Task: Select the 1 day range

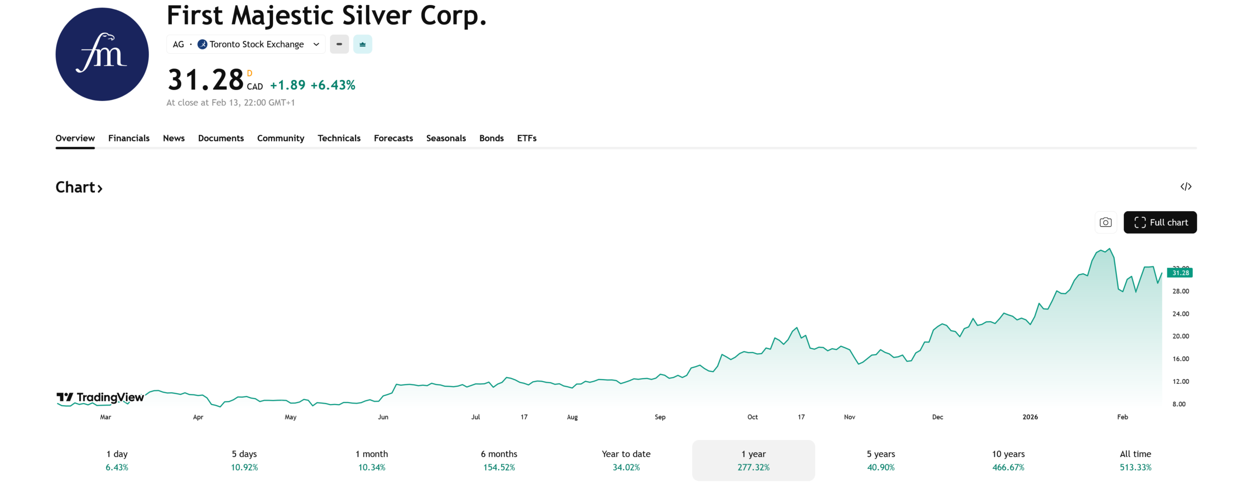Action: point(117,460)
